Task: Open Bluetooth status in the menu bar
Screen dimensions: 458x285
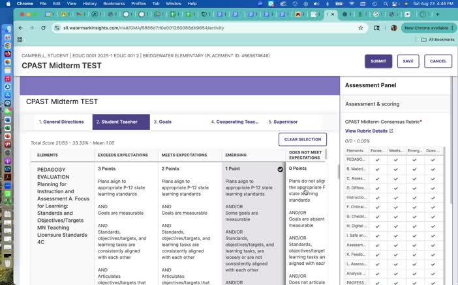Action: pos(327,4)
